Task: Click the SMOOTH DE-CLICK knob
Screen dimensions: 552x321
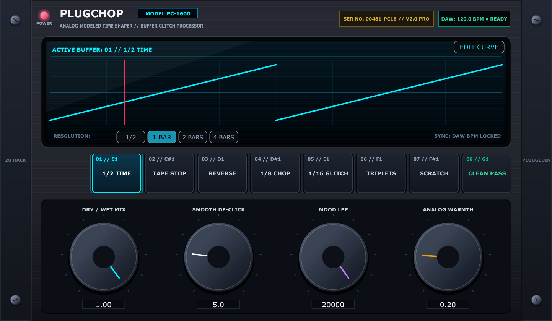Action: click(218, 257)
